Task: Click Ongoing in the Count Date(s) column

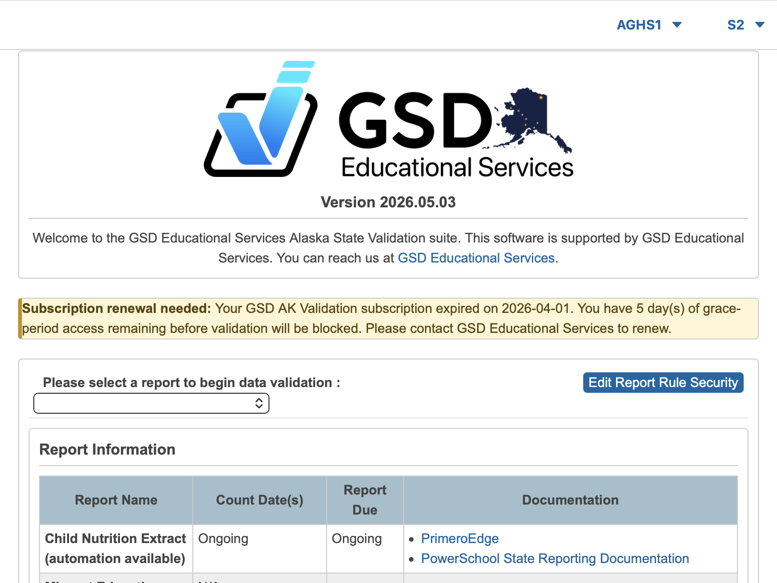Action: [223, 538]
